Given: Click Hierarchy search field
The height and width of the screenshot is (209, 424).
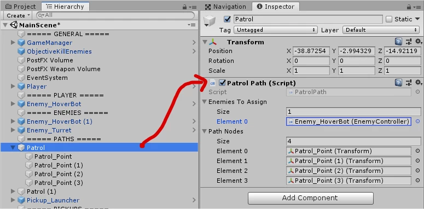Looking at the screenshot, I should point(115,15).
